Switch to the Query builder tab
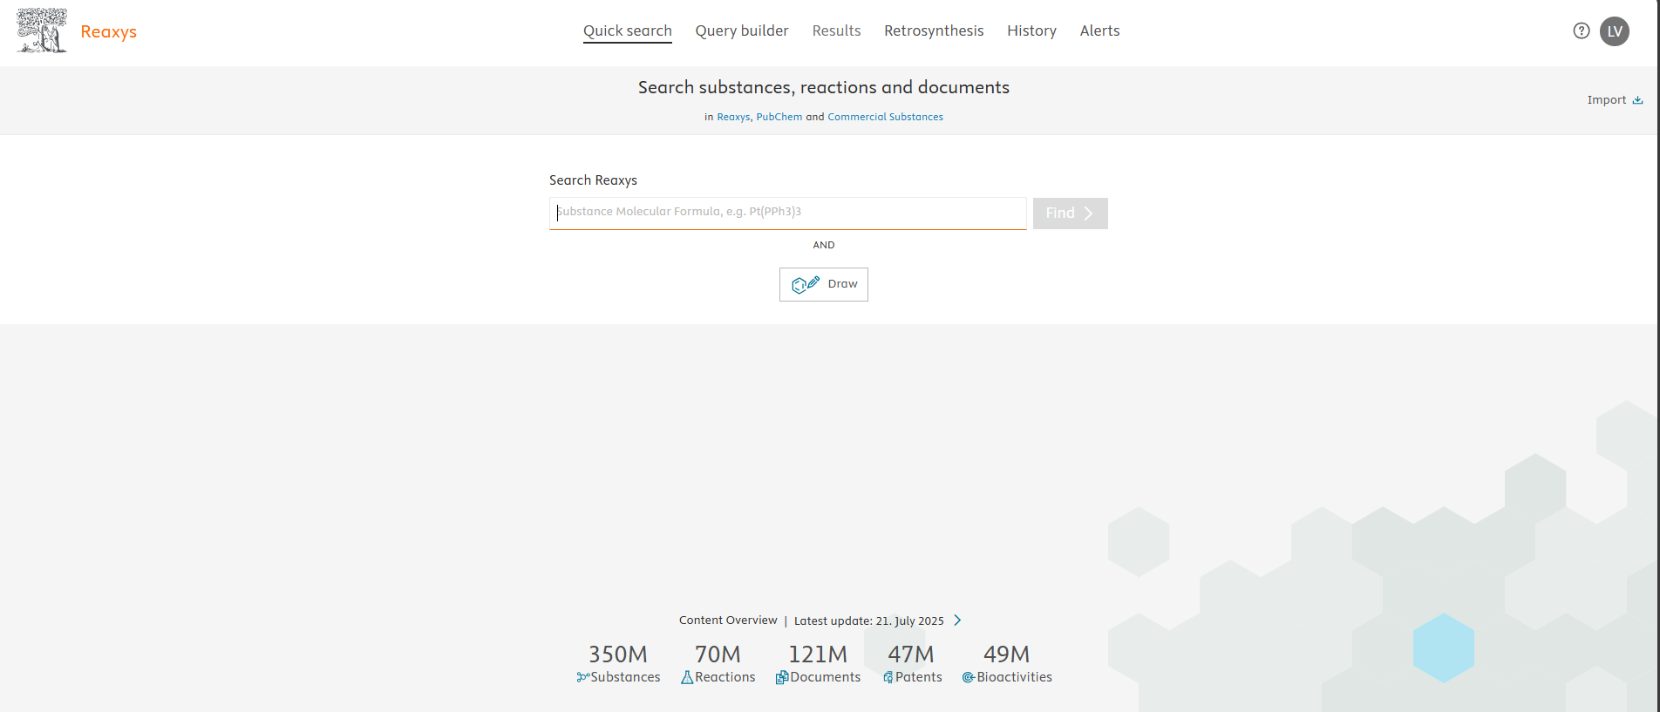This screenshot has width=1660, height=712. pos(742,31)
